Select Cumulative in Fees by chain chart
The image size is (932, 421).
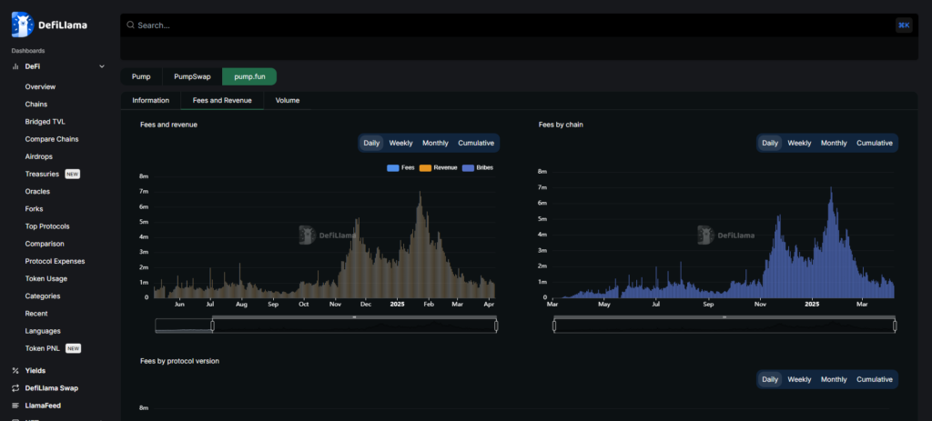pyautogui.click(x=874, y=143)
